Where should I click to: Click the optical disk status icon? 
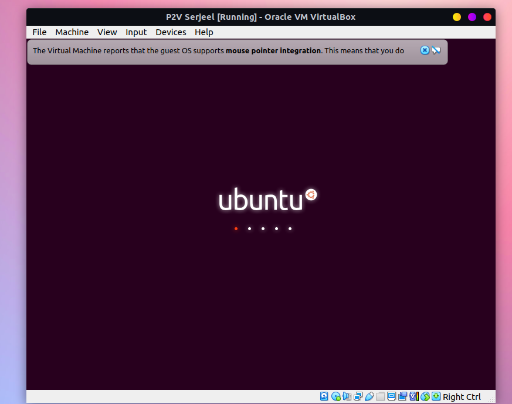pyautogui.click(x=335, y=396)
